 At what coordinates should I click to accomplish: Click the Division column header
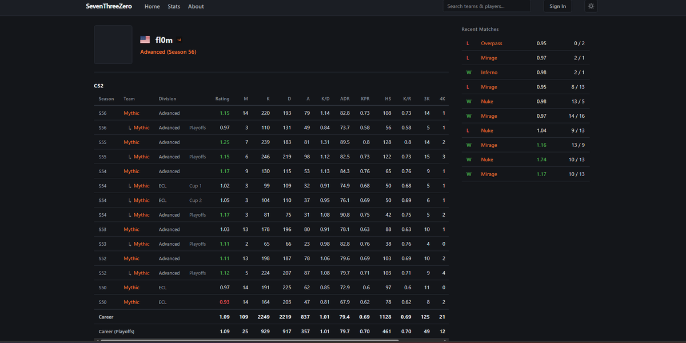167,99
